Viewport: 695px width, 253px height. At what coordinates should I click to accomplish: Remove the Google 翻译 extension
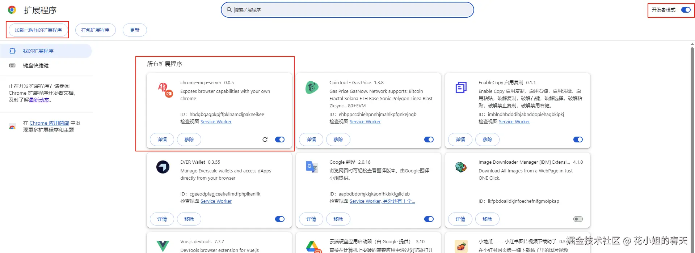338,219
